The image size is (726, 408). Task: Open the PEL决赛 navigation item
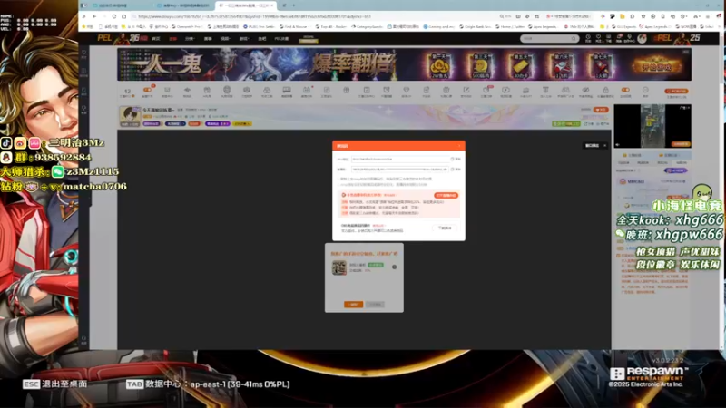pos(281,39)
